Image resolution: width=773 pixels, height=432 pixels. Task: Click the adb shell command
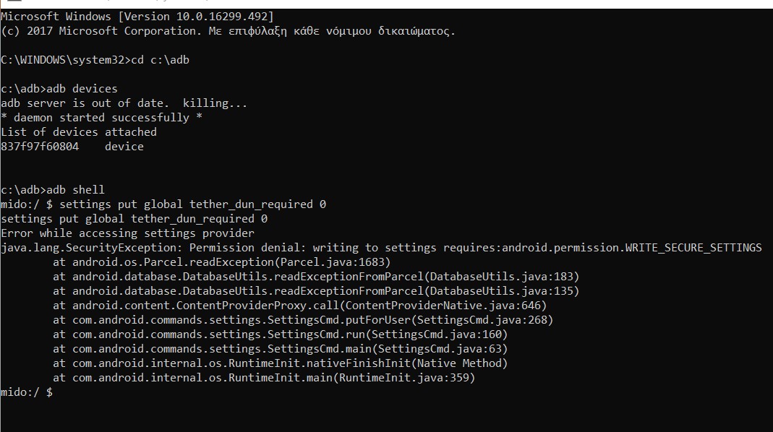click(x=75, y=190)
